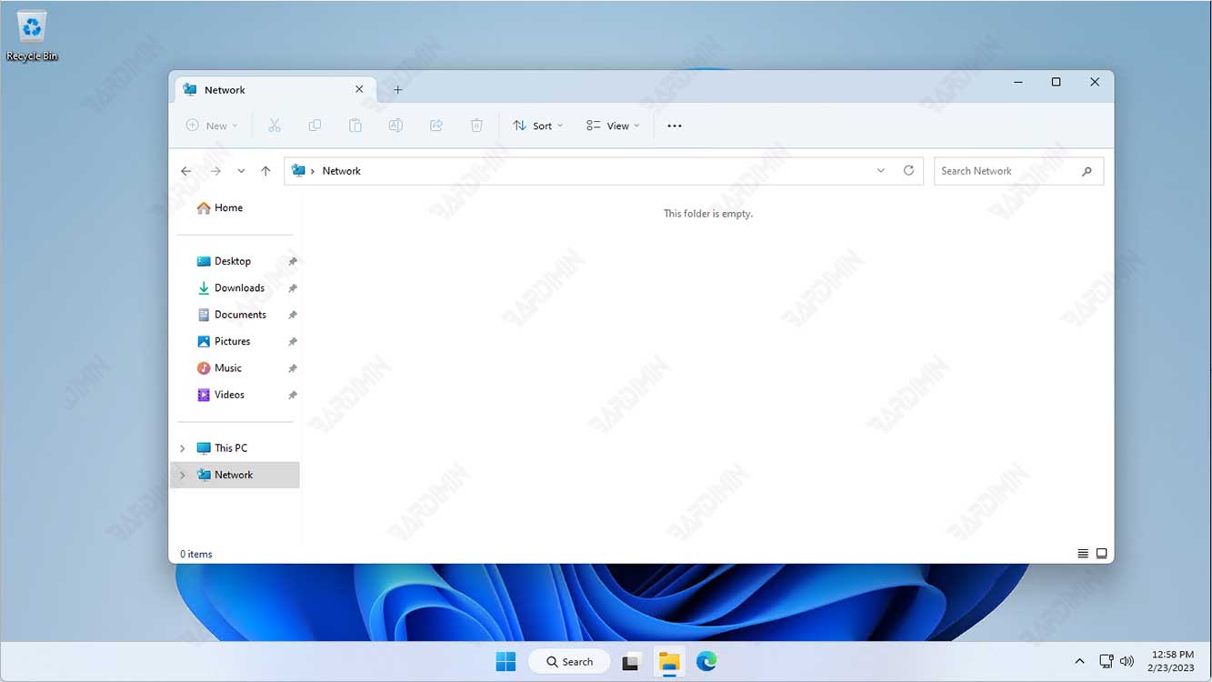The height and width of the screenshot is (682, 1212).
Task: Open the Sort dropdown
Action: [x=538, y=125]
